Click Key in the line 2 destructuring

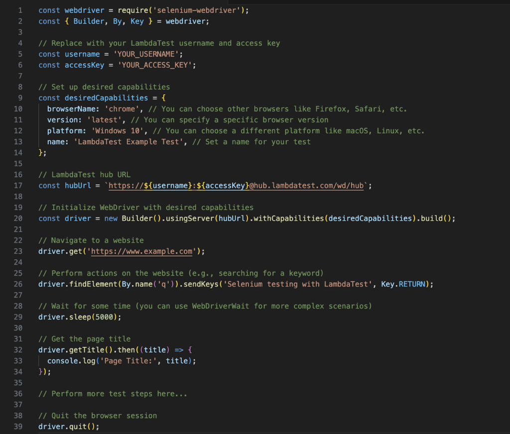pyautogui.click(x=137, y=21)
